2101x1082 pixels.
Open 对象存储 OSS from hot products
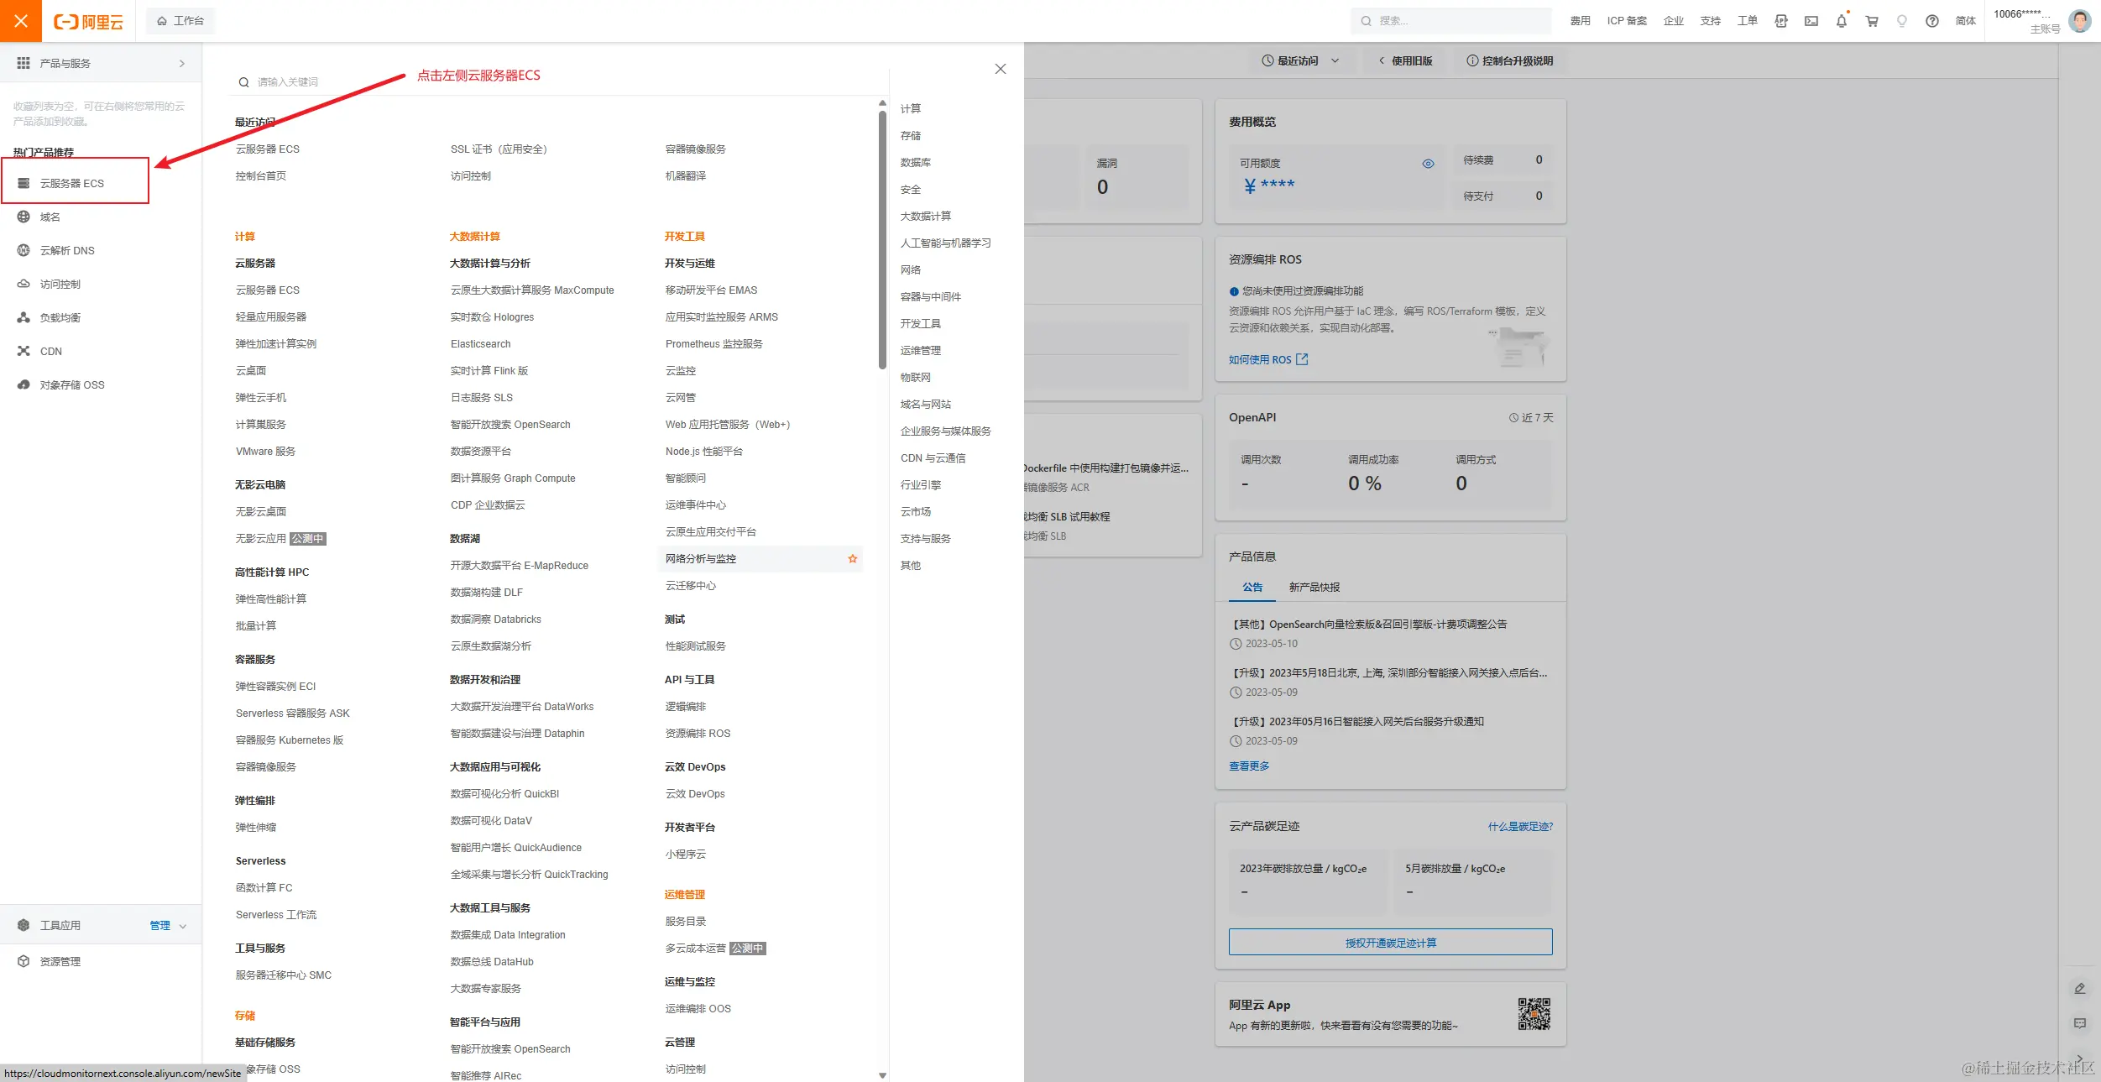coord(72,384)
